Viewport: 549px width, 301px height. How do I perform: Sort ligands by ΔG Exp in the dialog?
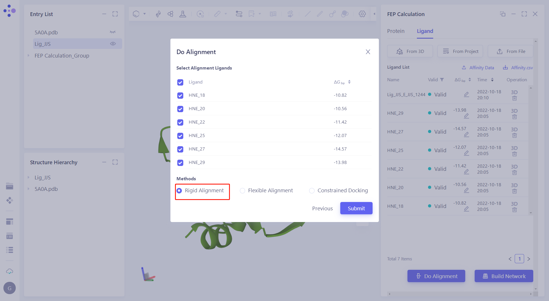pyautogui.click(x=349, y=82)
